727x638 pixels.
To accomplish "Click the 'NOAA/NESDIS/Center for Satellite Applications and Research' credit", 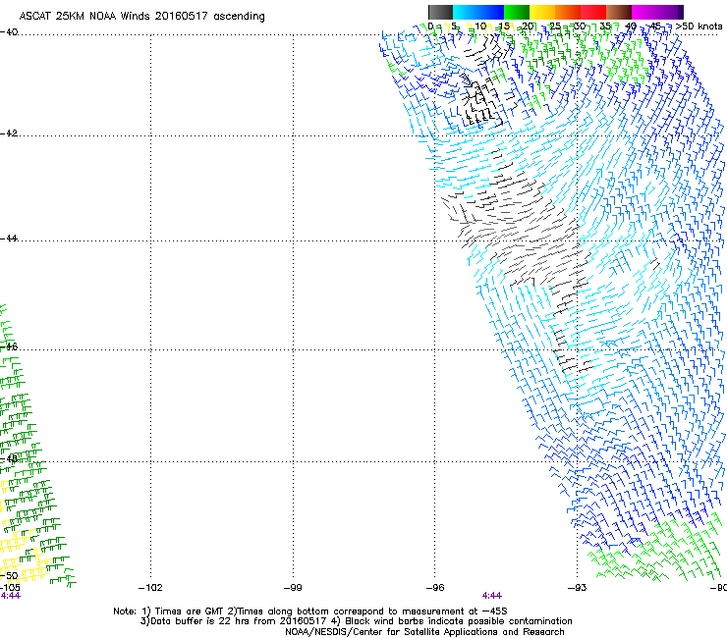I will click(x=424, y=632).
